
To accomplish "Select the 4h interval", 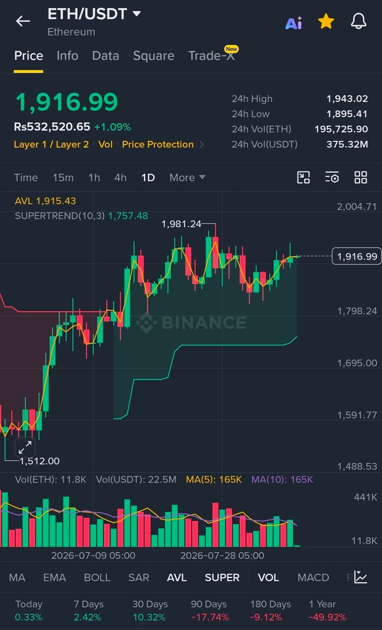I will click(120, 177).
